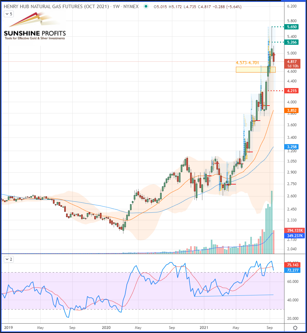The width and height of the screenshot is (307, 333).
Task: Select the 4.215 red price label
Action: pos(292,91)
